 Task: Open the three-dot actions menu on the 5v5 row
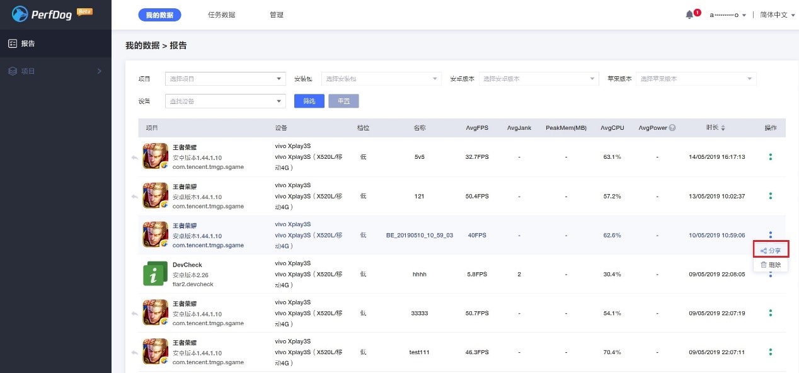click(770, 157)
